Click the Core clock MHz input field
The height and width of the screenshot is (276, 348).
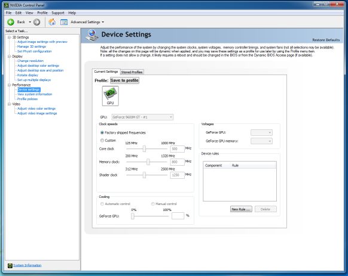178,149
